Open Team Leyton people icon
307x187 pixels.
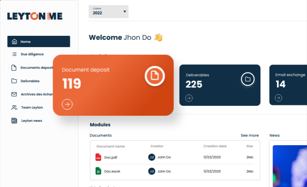[x=14, y=107]
